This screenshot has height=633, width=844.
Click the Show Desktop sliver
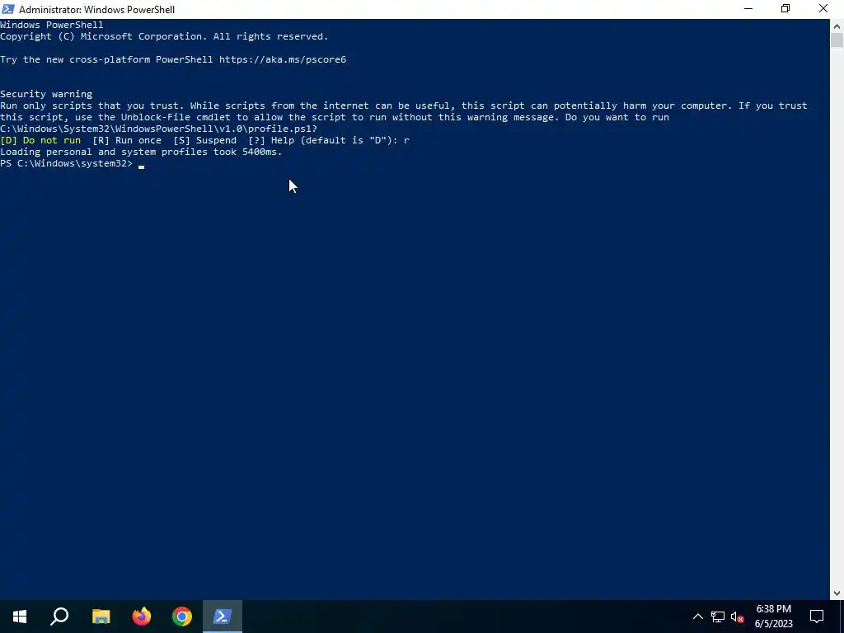(842, 617)
